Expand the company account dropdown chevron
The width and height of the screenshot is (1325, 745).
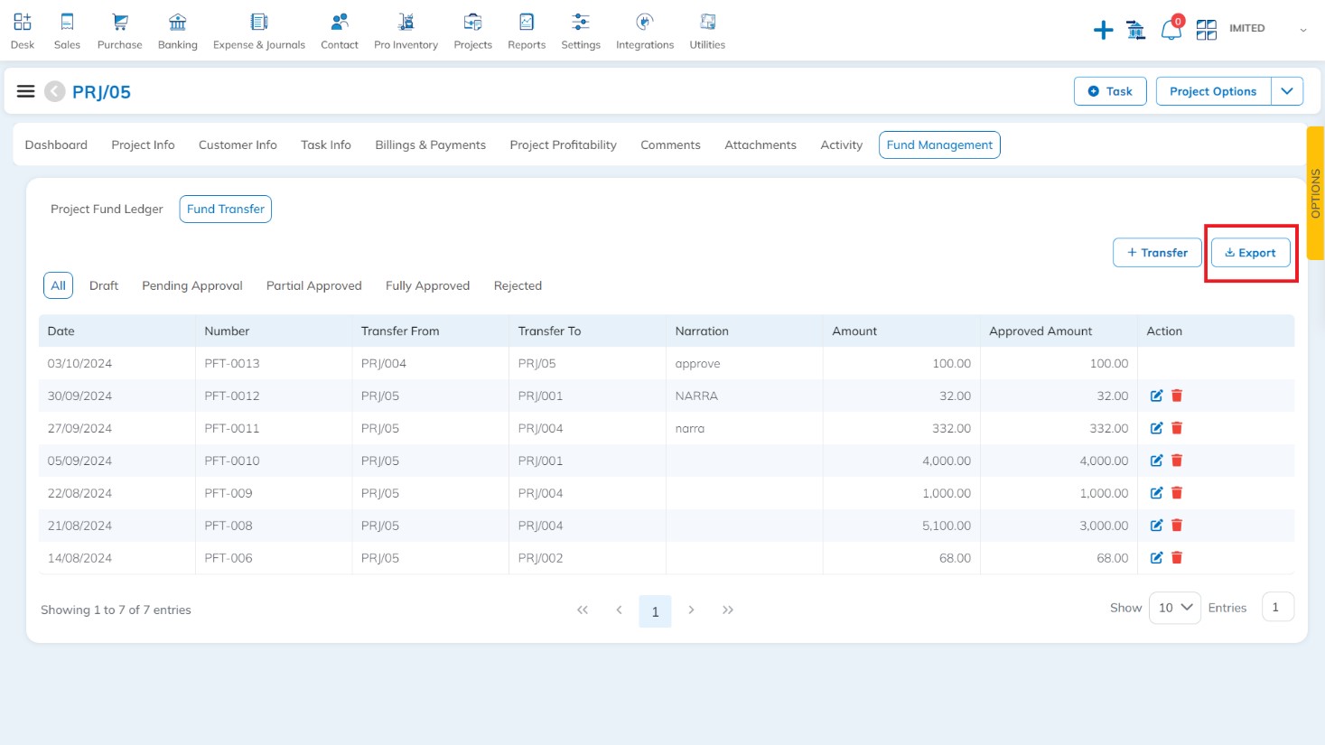pos(1302,30)
